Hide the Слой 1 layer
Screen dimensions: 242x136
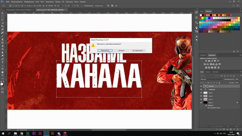201,99
